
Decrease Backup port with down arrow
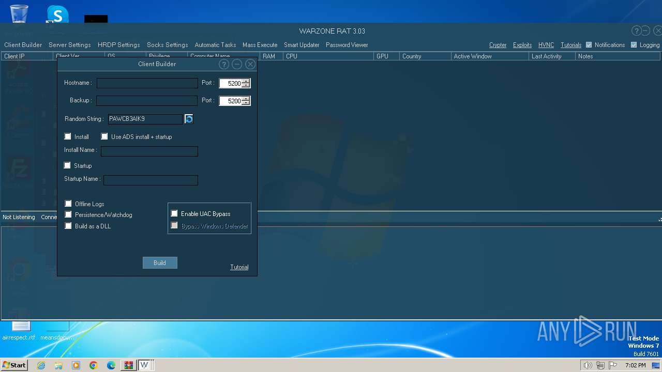click(246, 103)
